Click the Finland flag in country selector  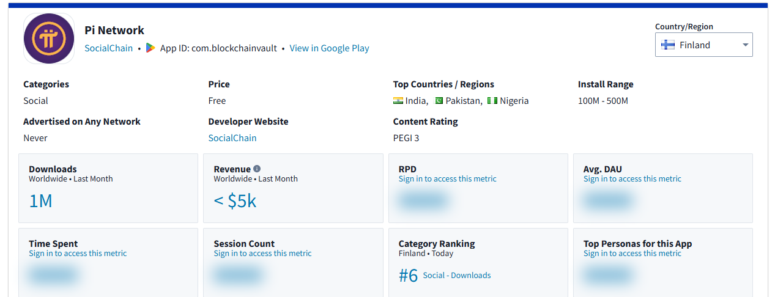point(668,45)
